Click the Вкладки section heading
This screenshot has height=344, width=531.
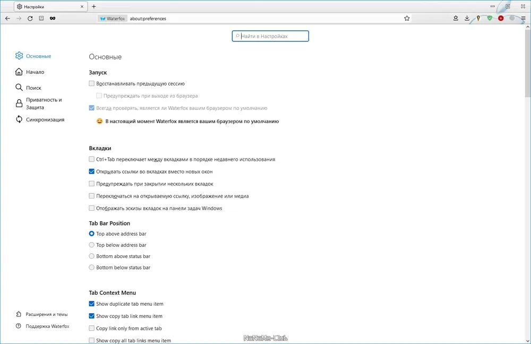[x=100, y=148]
